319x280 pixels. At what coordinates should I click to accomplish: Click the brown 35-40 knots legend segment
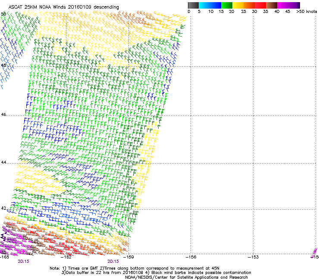[x=272, y=5]
